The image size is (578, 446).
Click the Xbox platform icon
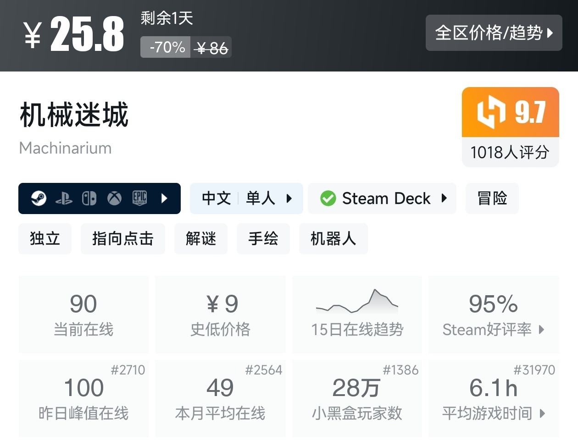coord(114,198)
